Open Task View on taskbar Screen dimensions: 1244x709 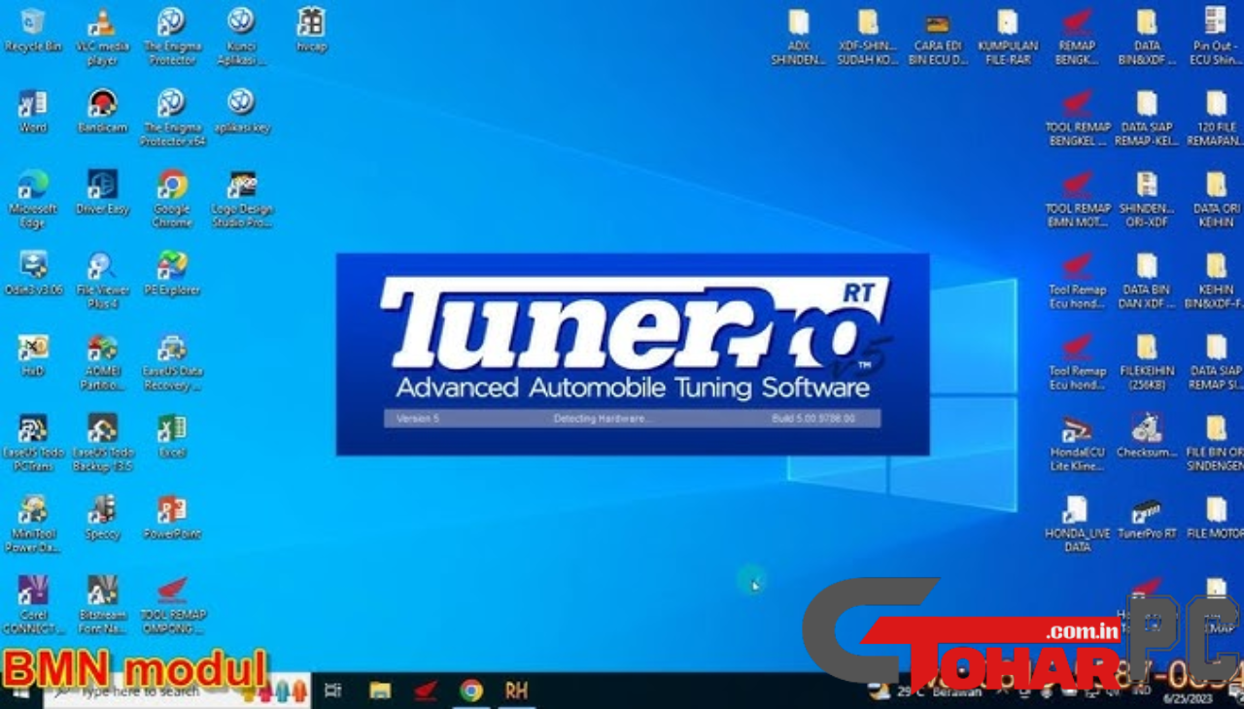pos(332,691)
